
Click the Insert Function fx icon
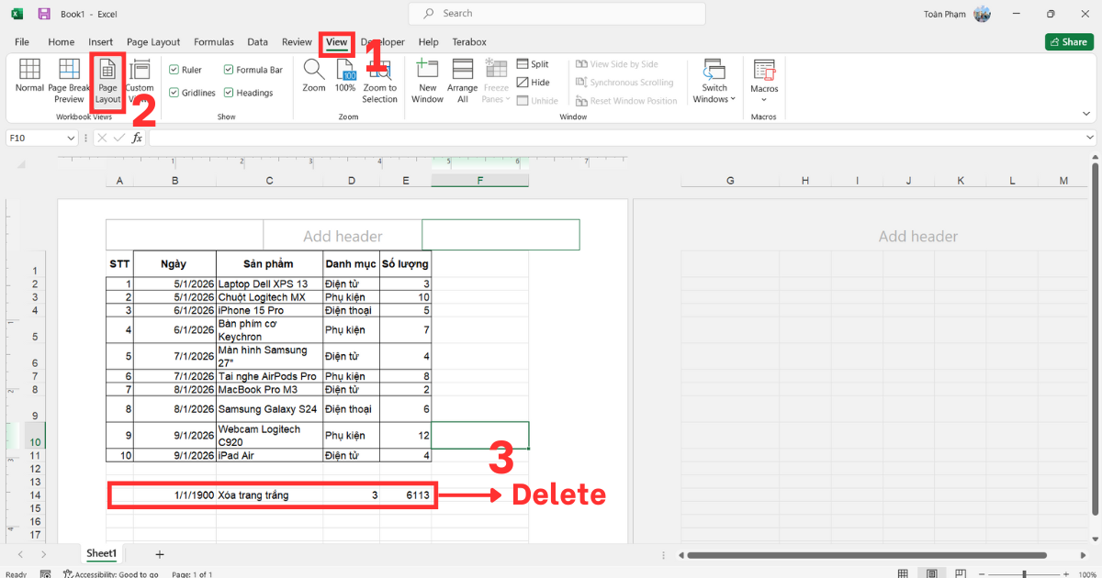pos(137,138)
